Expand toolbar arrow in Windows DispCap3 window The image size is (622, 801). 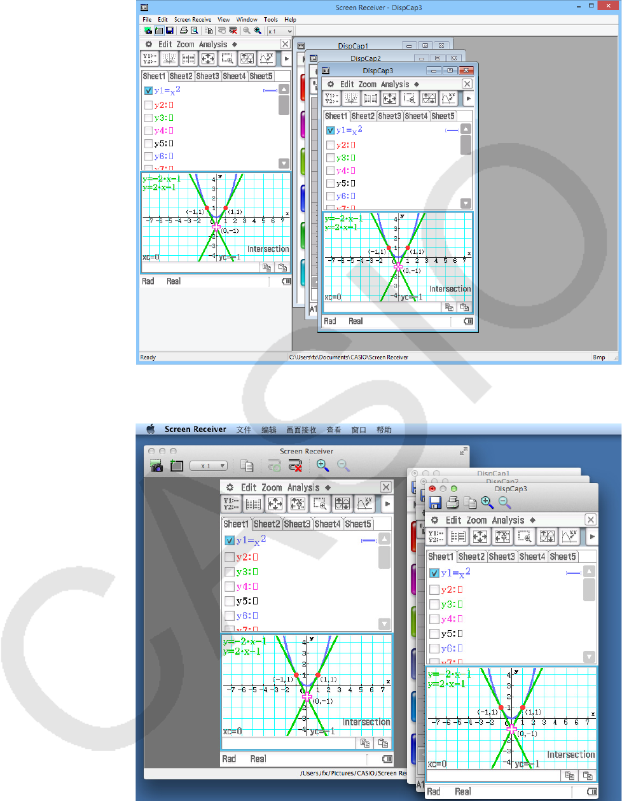point(469,99)
